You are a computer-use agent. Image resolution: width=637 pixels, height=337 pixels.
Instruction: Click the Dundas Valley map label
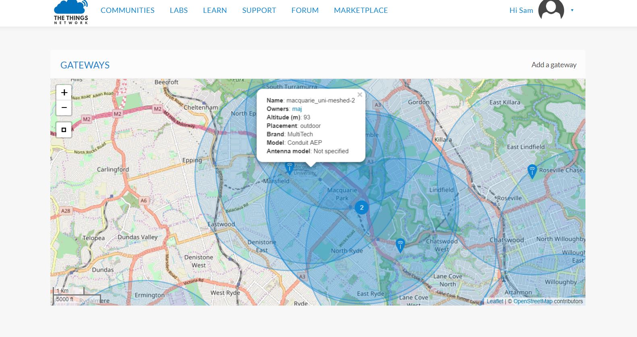pos(138,237)
